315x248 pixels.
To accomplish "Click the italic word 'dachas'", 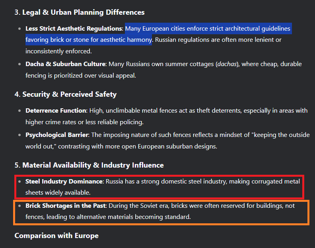I will point(227,64).
